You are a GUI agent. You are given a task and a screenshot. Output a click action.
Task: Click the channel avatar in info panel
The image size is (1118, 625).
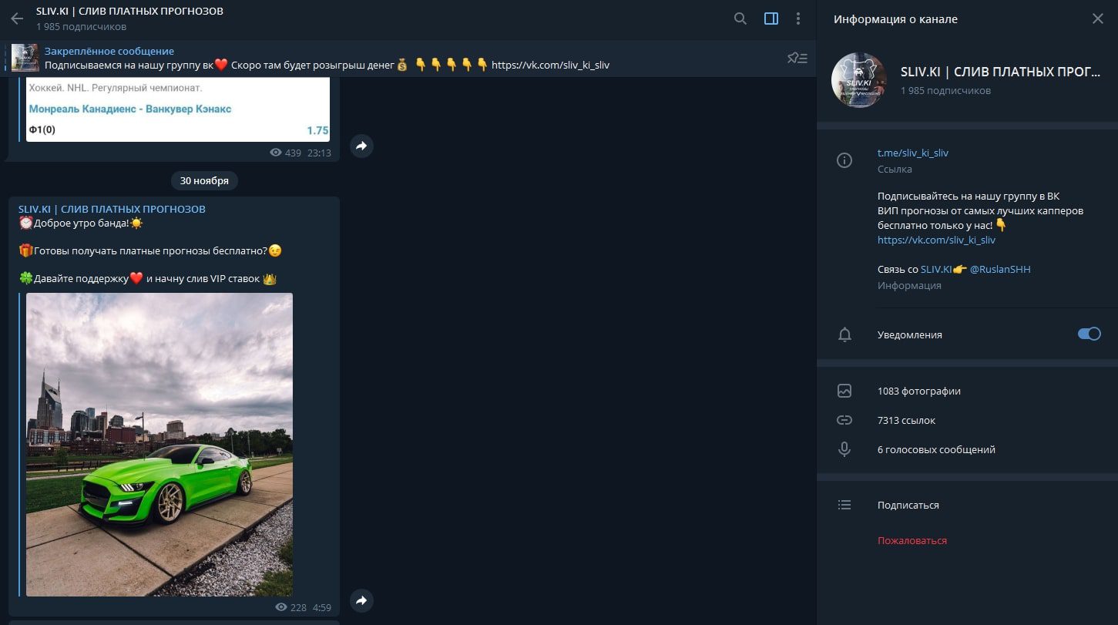858,80
